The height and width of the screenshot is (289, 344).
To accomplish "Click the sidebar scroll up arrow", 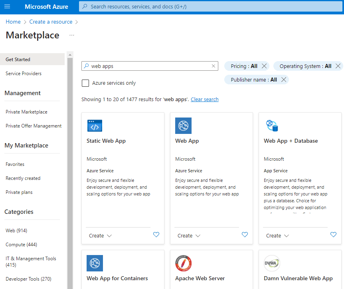I will point(70,55).
